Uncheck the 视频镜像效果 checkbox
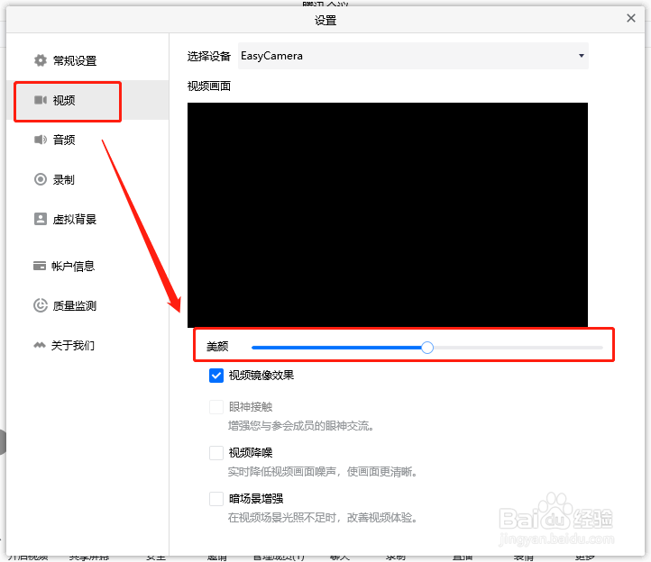 coord(216,376)
